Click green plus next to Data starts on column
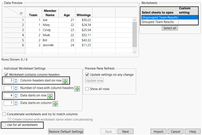 pos(55,104)
